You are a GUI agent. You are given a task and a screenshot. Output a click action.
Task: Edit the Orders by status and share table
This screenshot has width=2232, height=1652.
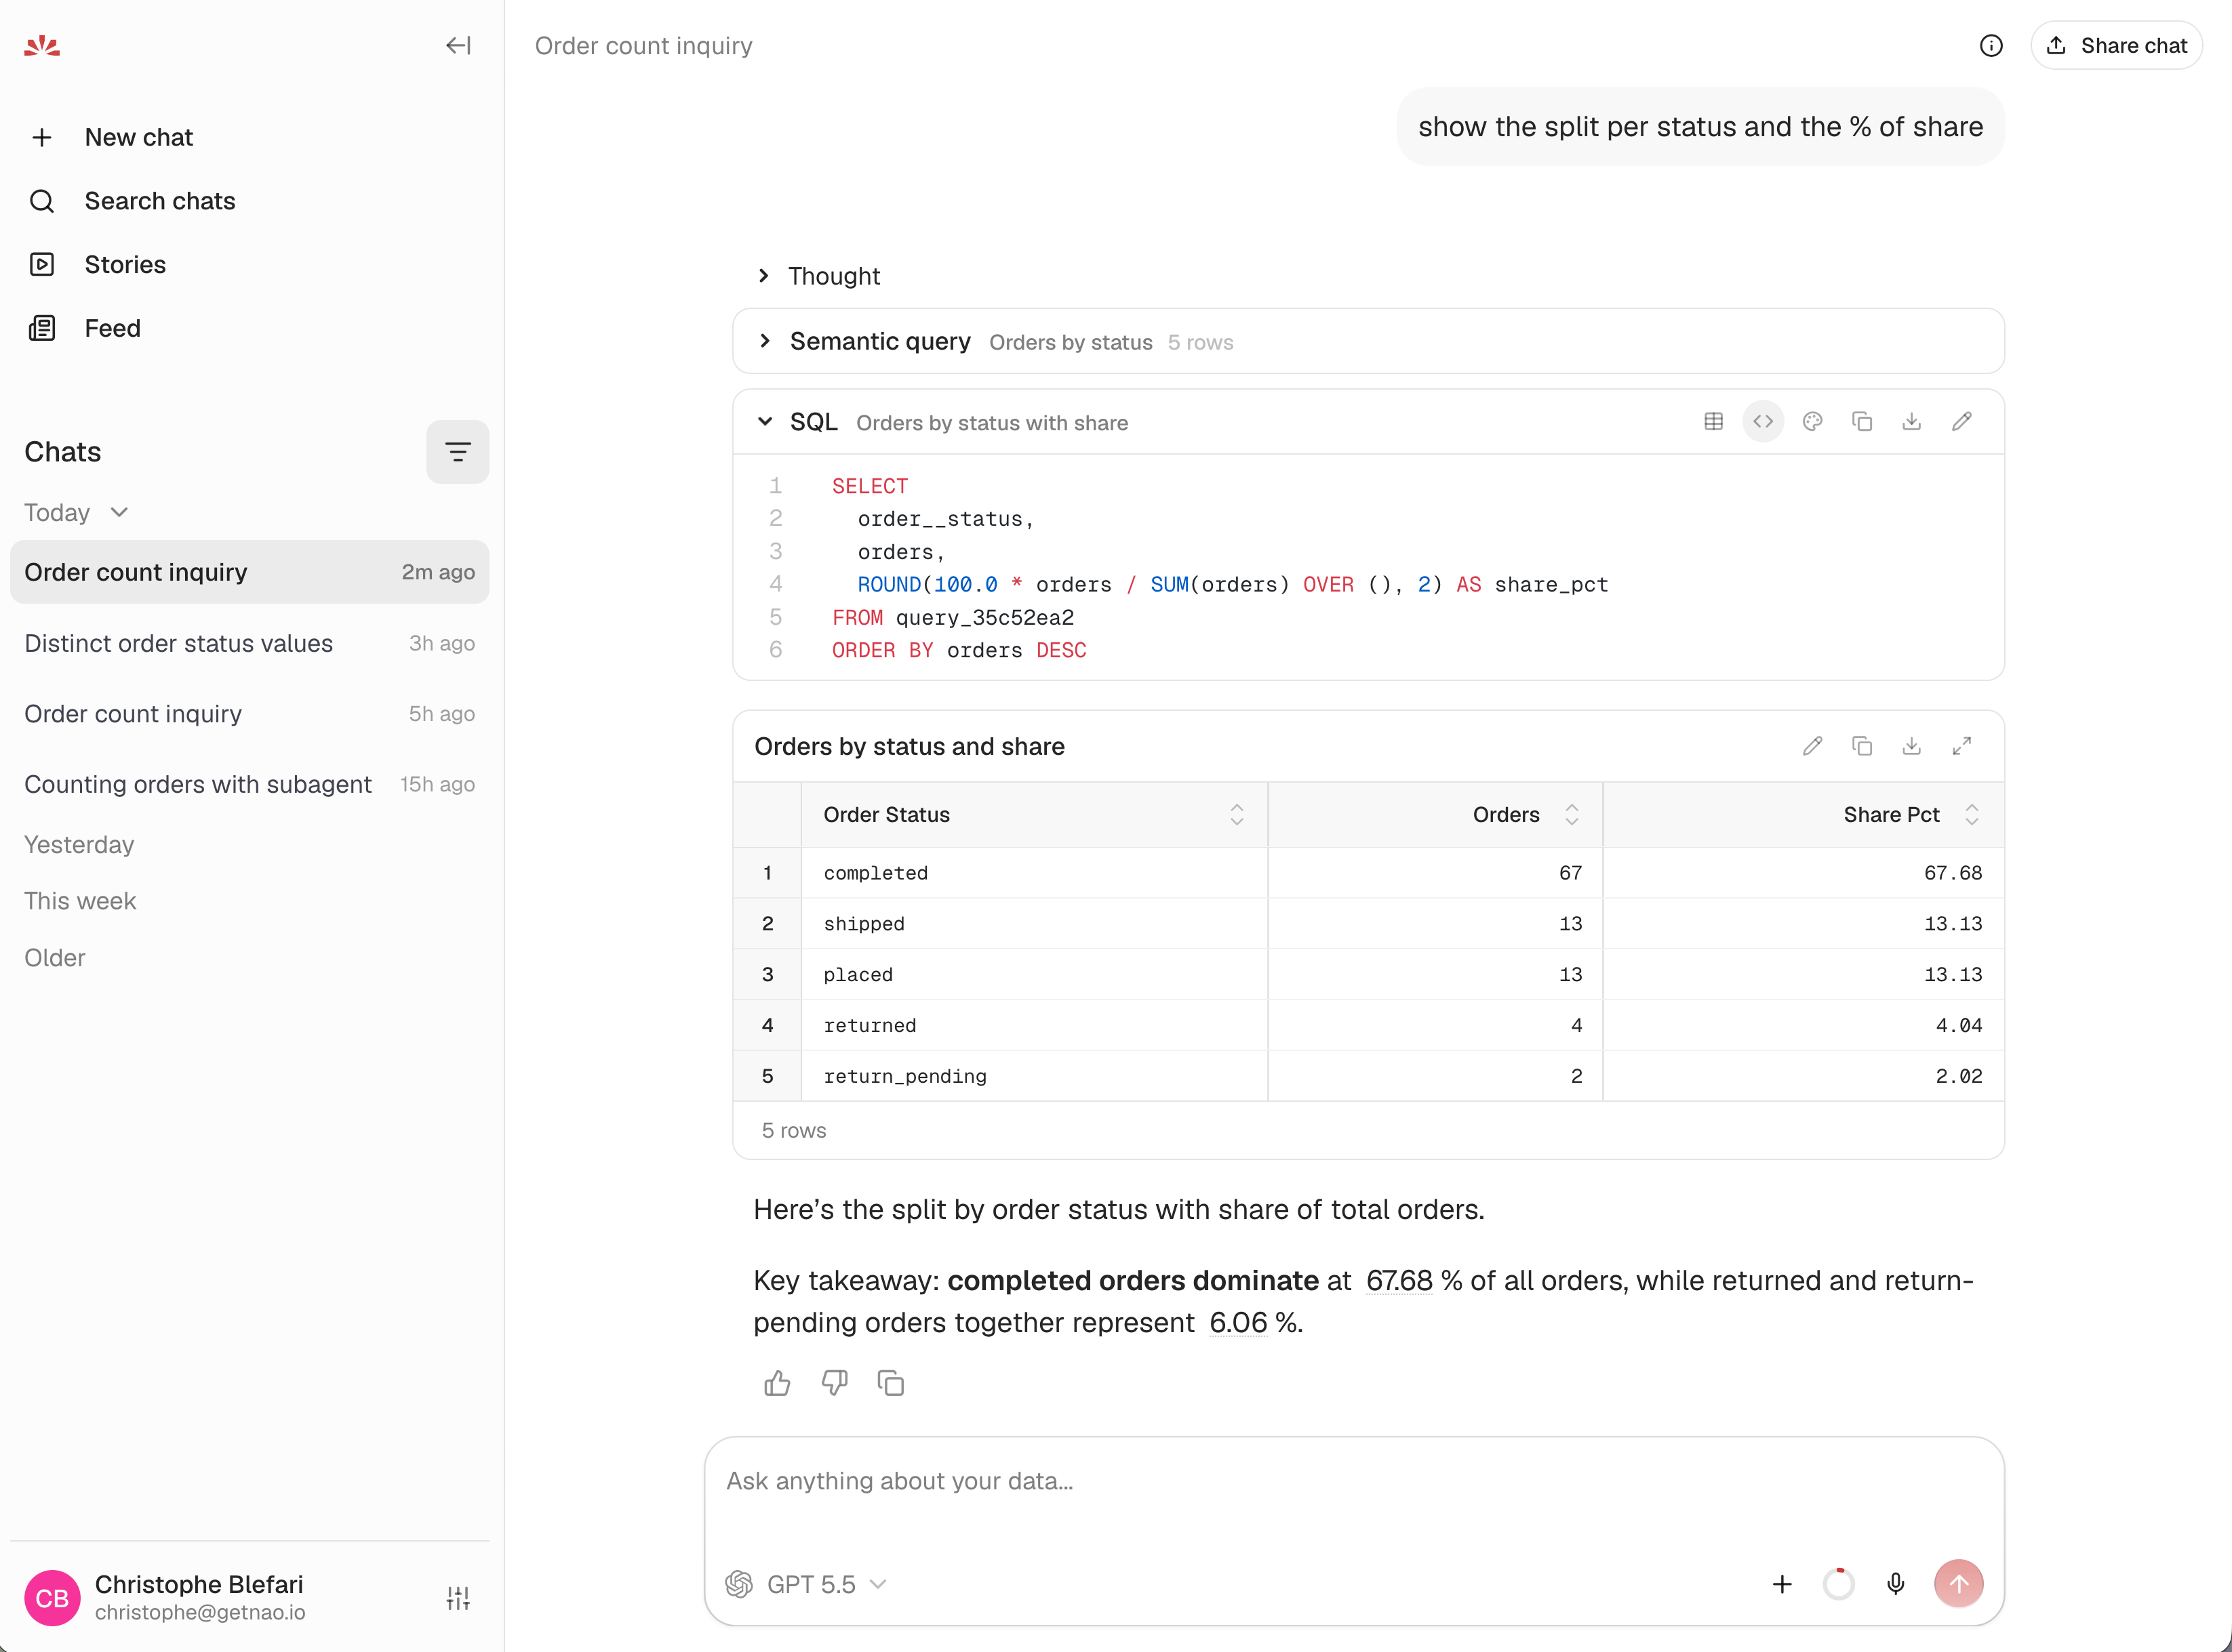pyautogui.click(x=1813, y=746)
